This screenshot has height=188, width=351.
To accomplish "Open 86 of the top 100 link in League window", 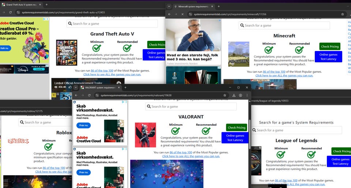I will 286,180.
